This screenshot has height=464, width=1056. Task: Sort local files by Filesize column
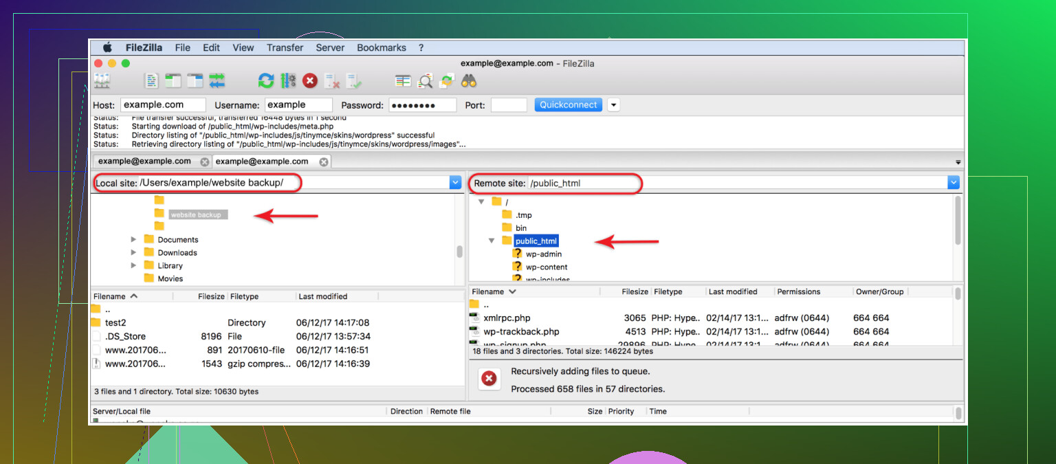tap(211, 296)
